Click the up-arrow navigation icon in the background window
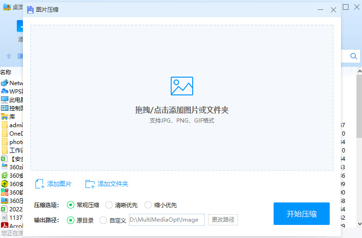362x238 pixels. 9,56
